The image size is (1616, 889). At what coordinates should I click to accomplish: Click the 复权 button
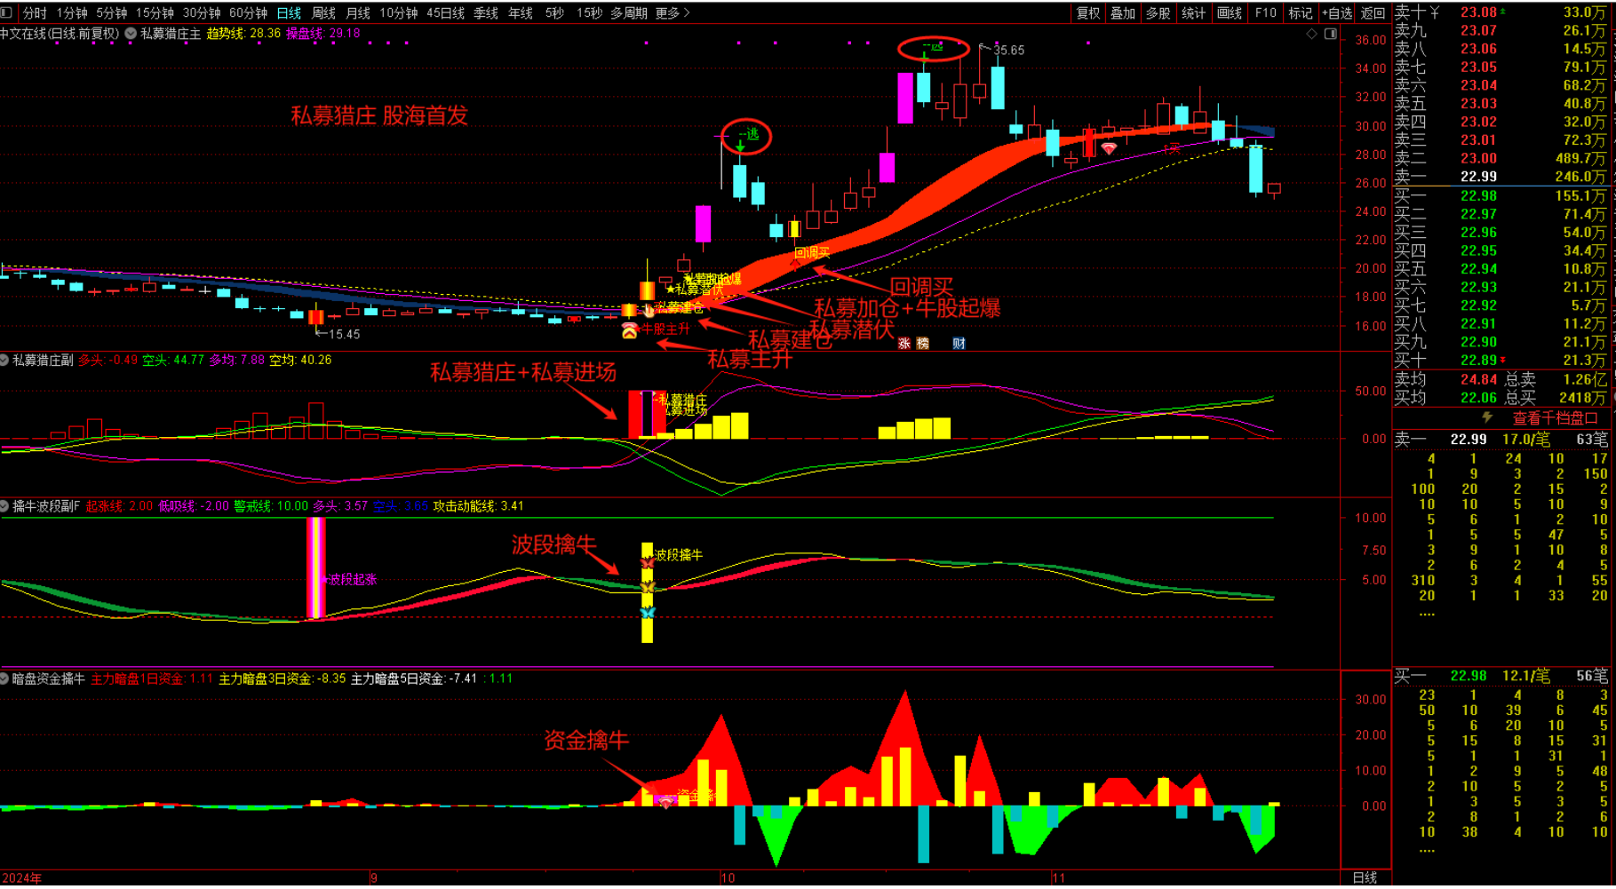coord(1087,12)
